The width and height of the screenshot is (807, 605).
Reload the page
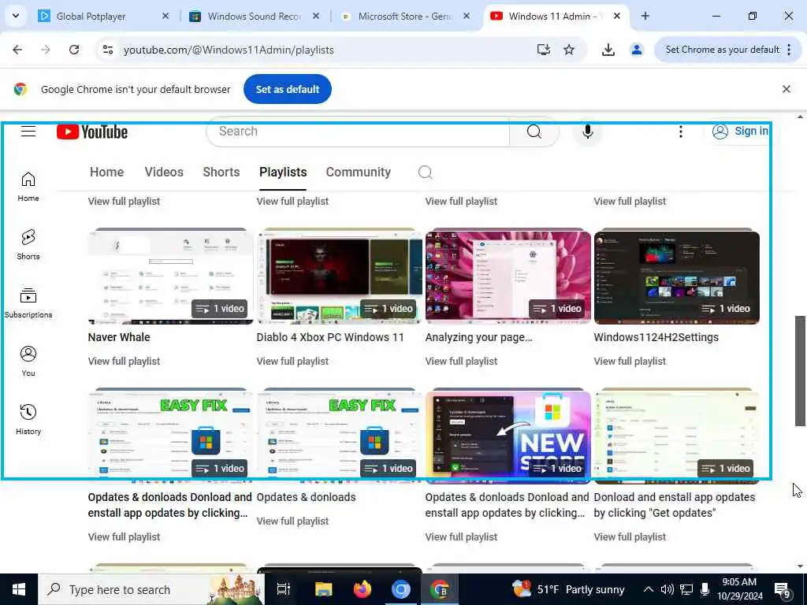74,50
